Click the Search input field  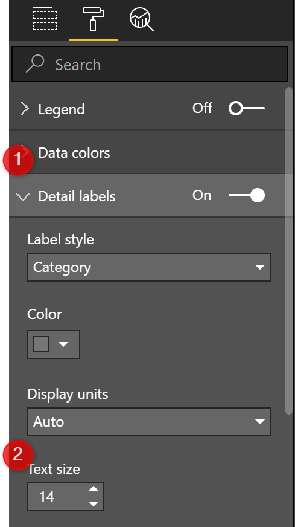pyautogui.click(x=150, y=64)
